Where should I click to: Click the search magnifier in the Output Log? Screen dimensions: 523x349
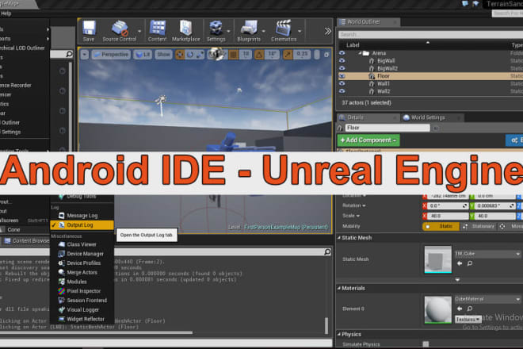click(327, 251)
